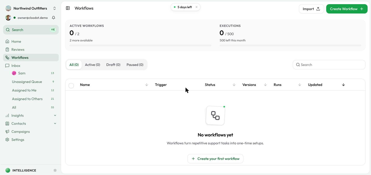The image size is (371, 175).
Task: Sort by Updated column arrow
Action: coord(343,85)
